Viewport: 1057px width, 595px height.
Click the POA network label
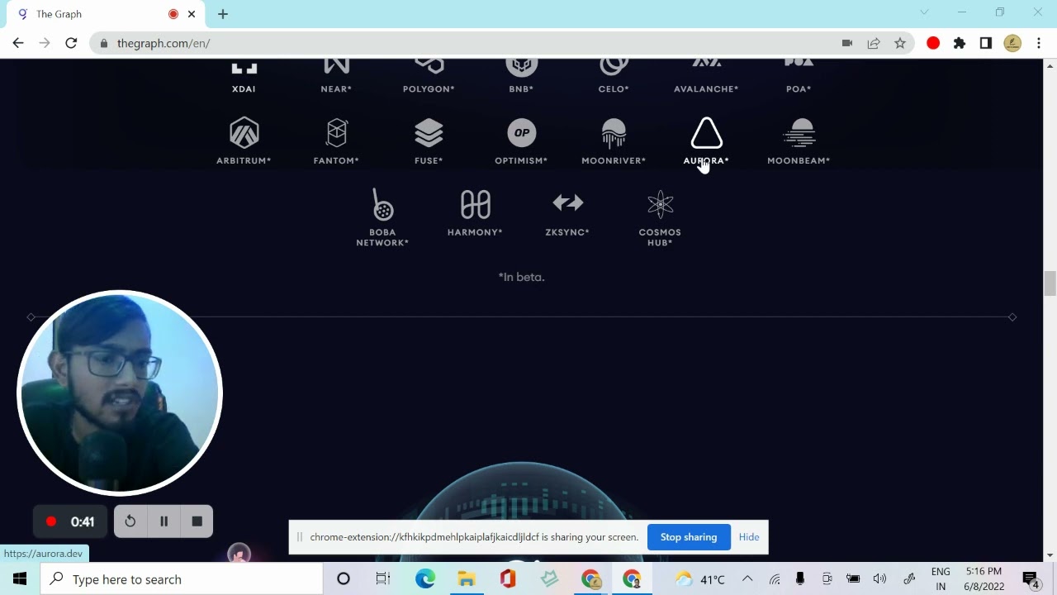pos(799,88)
